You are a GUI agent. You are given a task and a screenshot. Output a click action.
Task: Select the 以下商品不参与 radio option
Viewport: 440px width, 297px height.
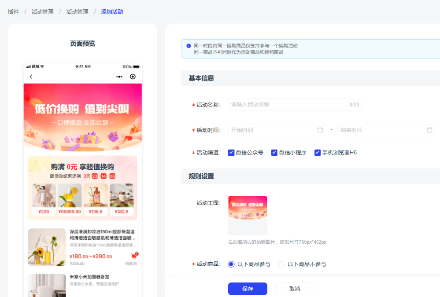[281, 264]
